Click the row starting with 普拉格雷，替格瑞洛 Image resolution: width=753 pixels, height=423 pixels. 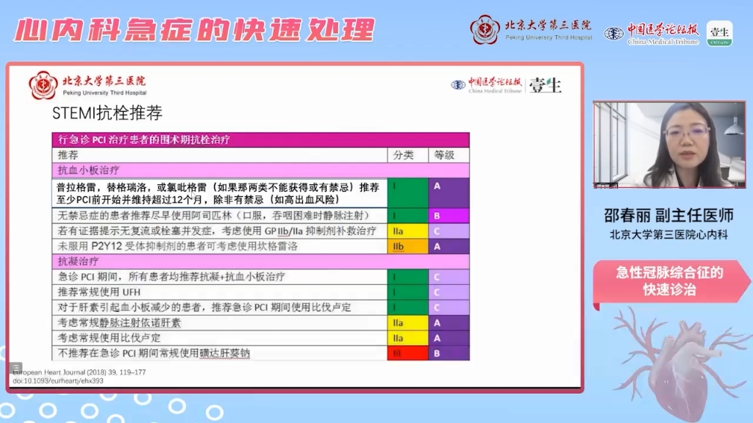(x=260, y=193)
